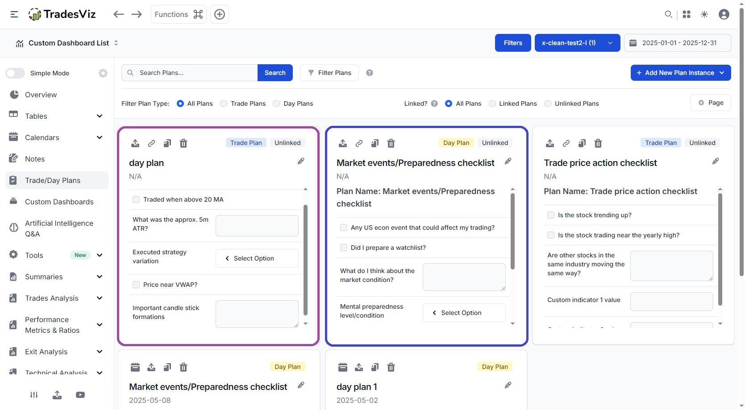Screen dimensions: 745x410
Task: Go back with the left arrow
Action: point(118,14)
